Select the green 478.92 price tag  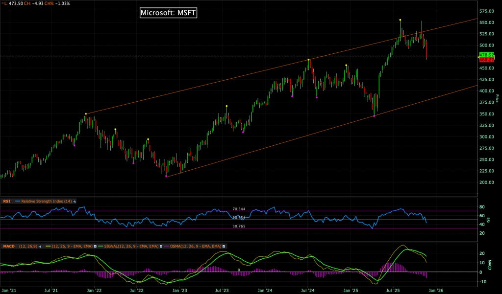(487, 55)
